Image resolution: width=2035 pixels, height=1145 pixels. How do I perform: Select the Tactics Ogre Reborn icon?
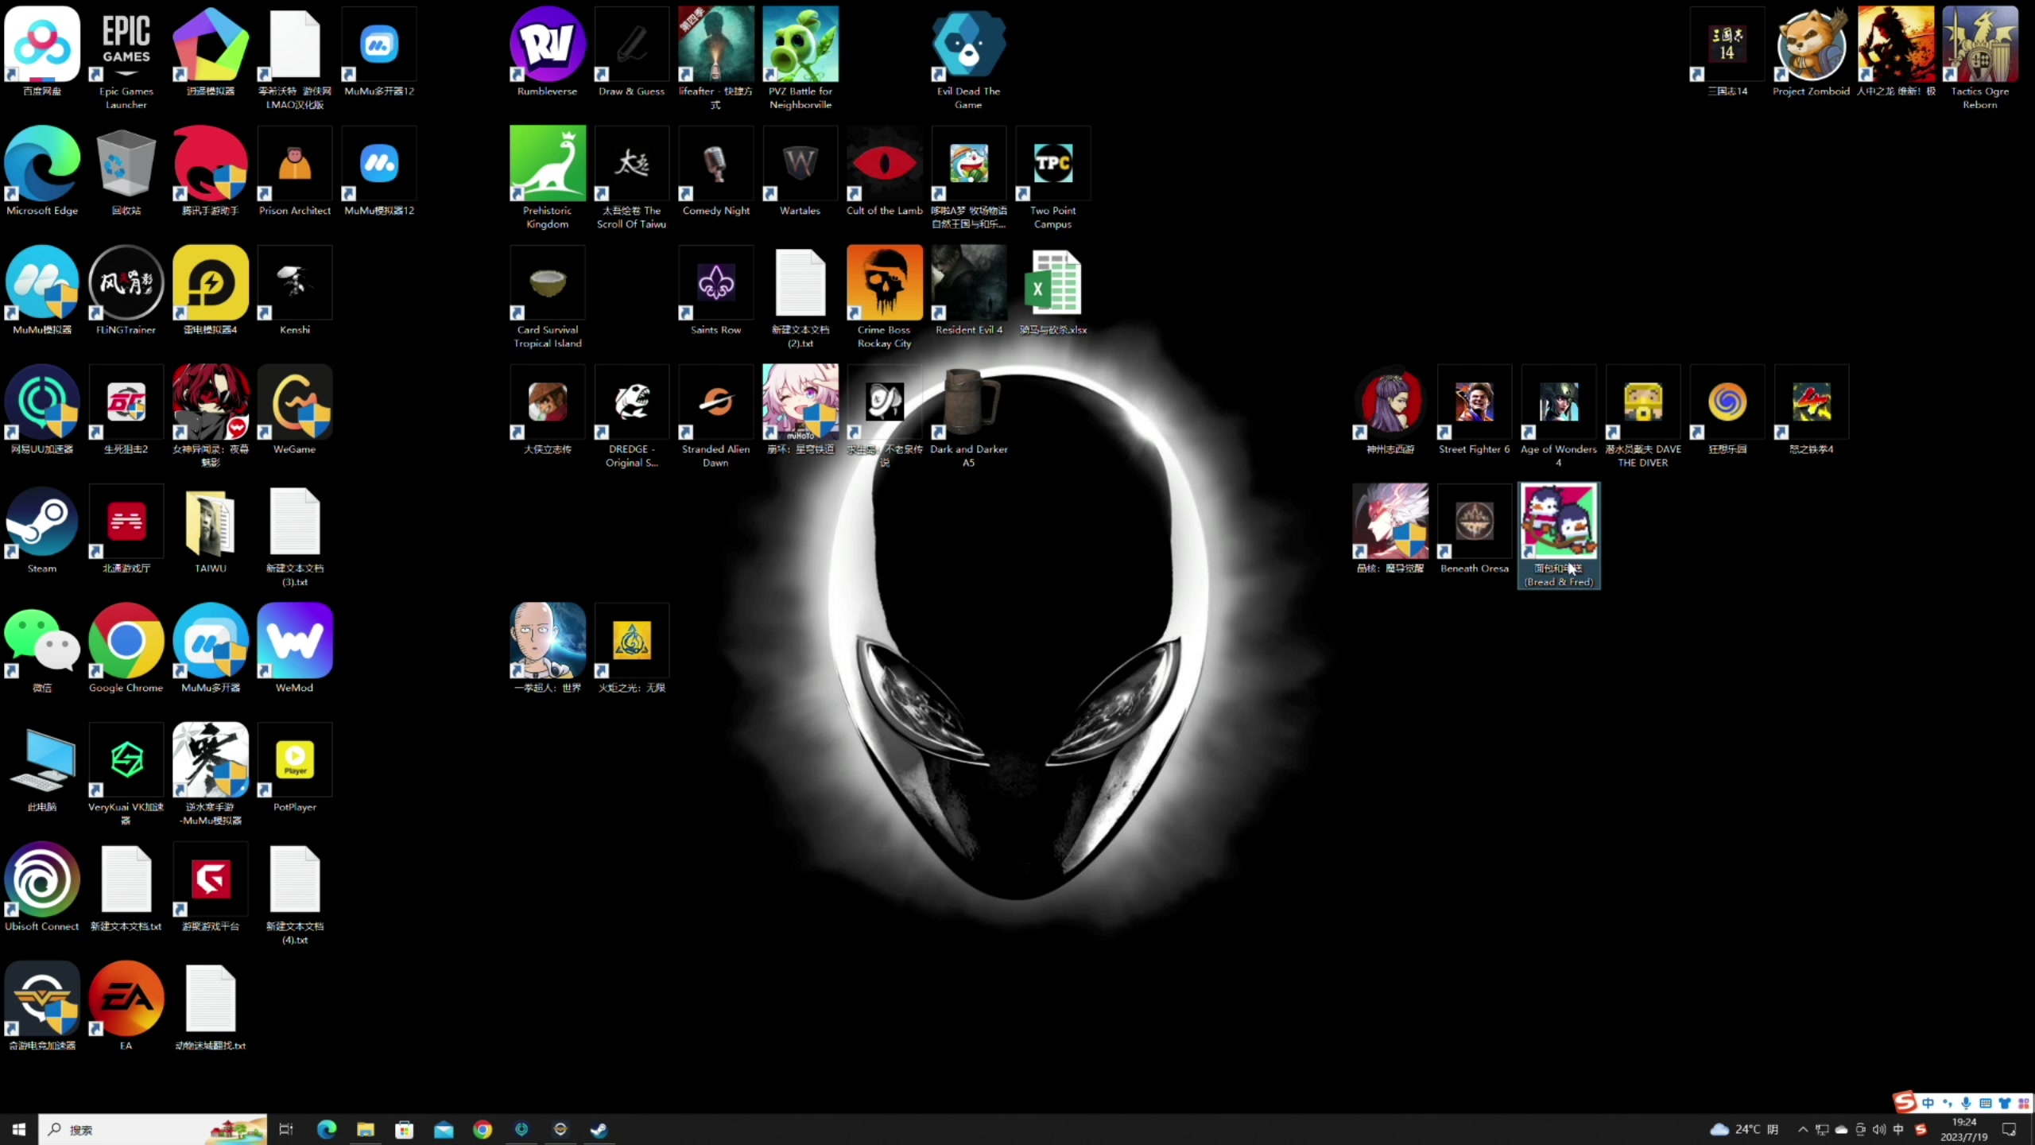coord(1980,57)
